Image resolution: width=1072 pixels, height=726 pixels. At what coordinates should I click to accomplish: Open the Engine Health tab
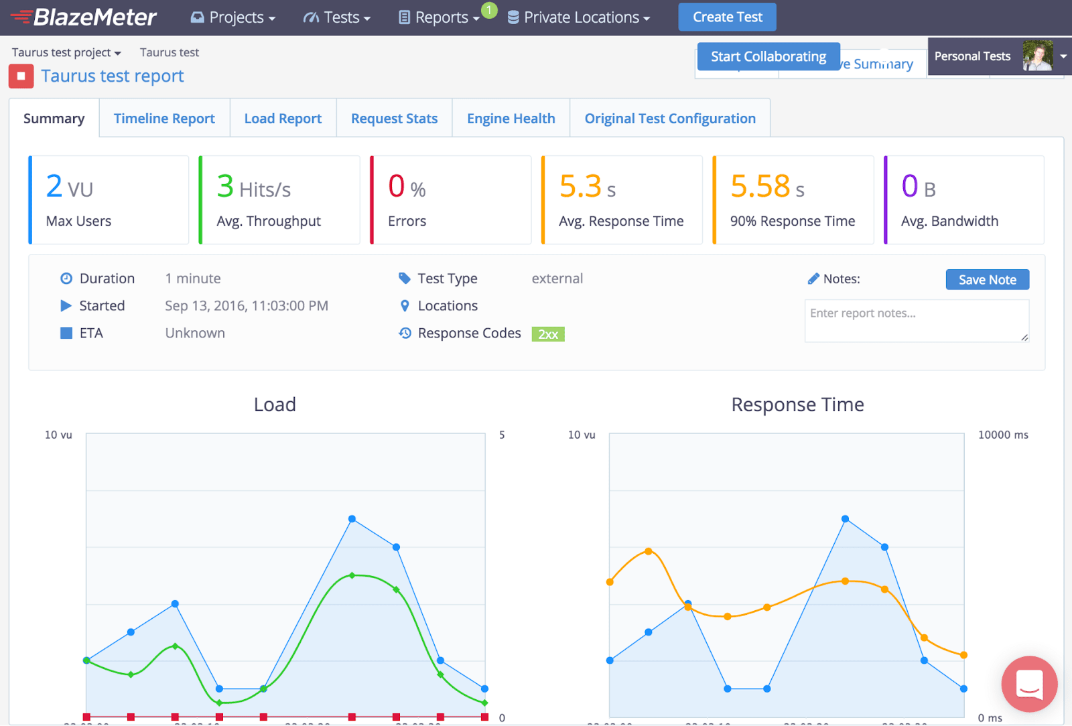[x=511, y=118]
